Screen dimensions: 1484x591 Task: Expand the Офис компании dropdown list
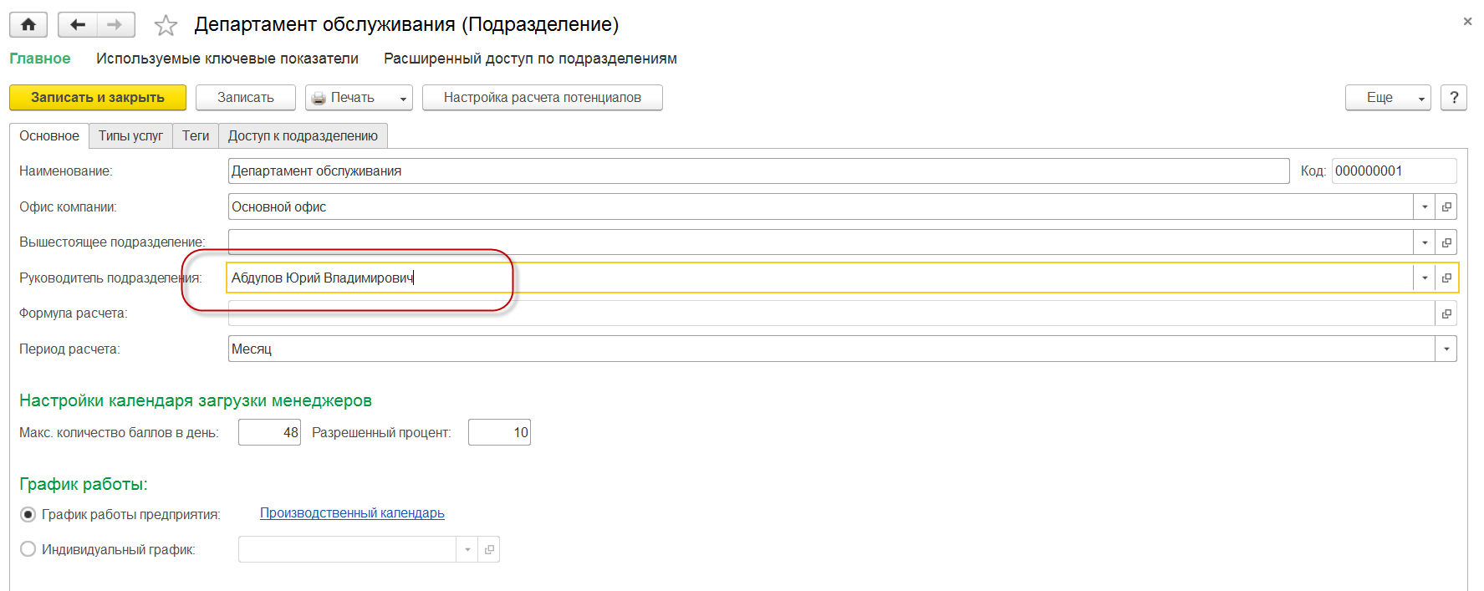pyautogui.click(x=1425, y=206)
